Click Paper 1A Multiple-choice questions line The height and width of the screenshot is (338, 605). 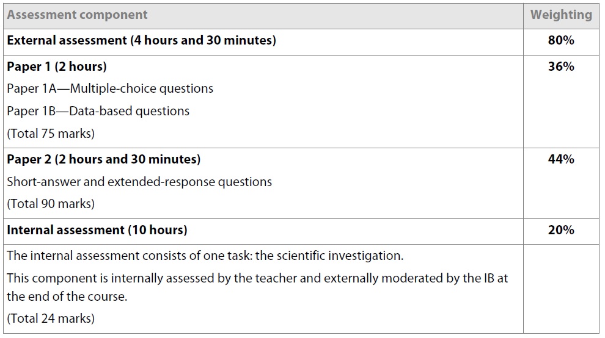pos(110,88)
